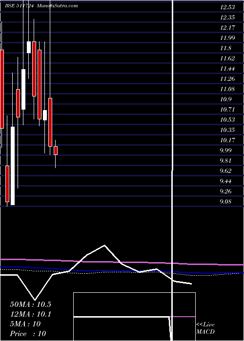The width and height of the screenshot is (244, 341).
Task: Click the 11.8 price axis label
Action: click(225, 48)
